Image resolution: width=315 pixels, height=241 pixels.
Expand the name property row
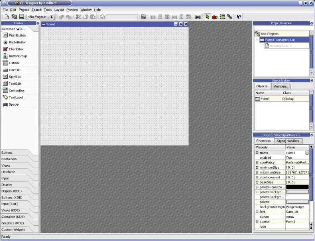pyautogui.click(x=257, y=153)
